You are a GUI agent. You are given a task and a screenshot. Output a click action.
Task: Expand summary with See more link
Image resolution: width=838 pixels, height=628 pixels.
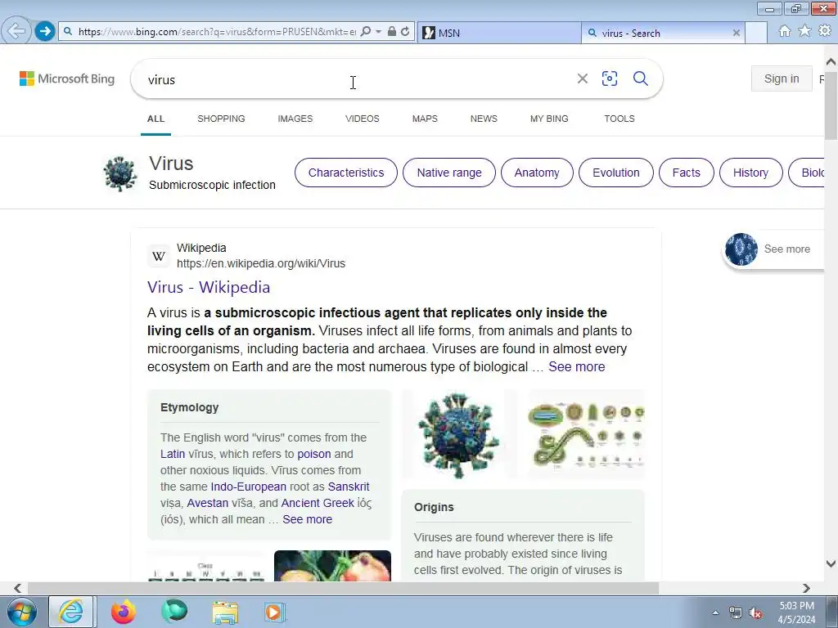pos(577,367)
